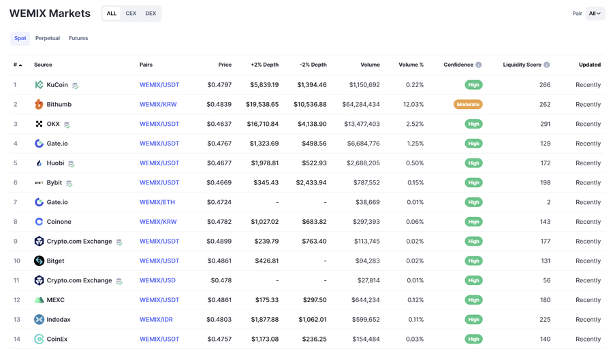Click the High confidence badge for KuCoin
Screen dimensions: 613x349
[x=473, y=85]
